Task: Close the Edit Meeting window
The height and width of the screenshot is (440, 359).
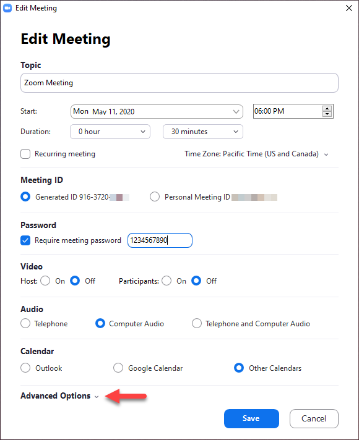Action: coord(349,8)
